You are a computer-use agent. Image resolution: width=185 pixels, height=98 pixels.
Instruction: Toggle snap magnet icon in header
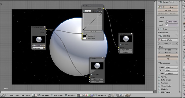pos(118,95)
